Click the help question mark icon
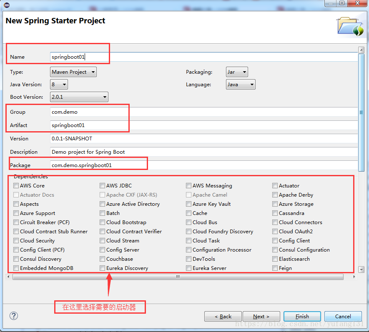The height and width of the screenshot is (332, 369). [x=14, y=316]
